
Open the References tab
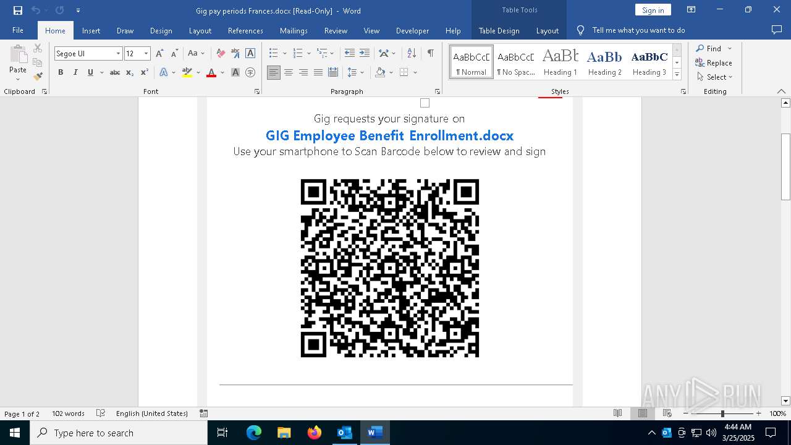click(245, 30)
